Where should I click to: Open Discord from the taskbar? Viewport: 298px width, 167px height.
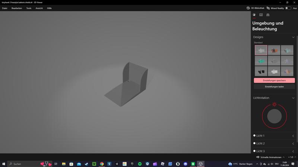coord(185,164)
